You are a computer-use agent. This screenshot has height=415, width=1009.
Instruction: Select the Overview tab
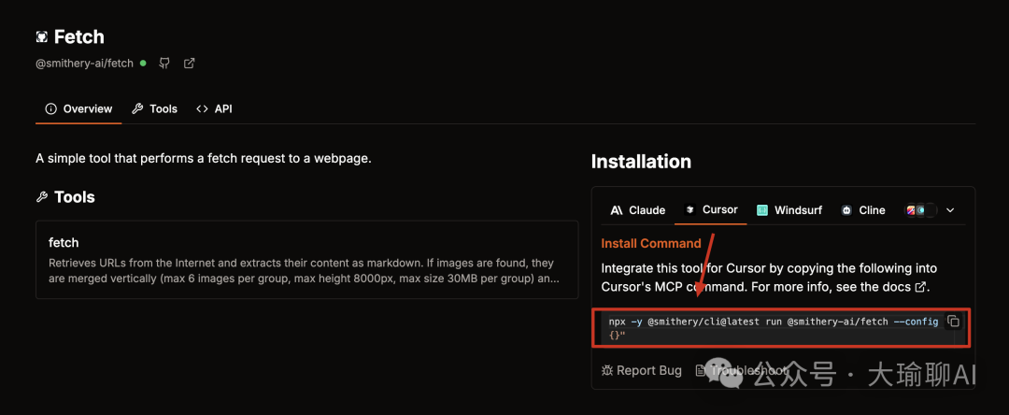[78, 109]
